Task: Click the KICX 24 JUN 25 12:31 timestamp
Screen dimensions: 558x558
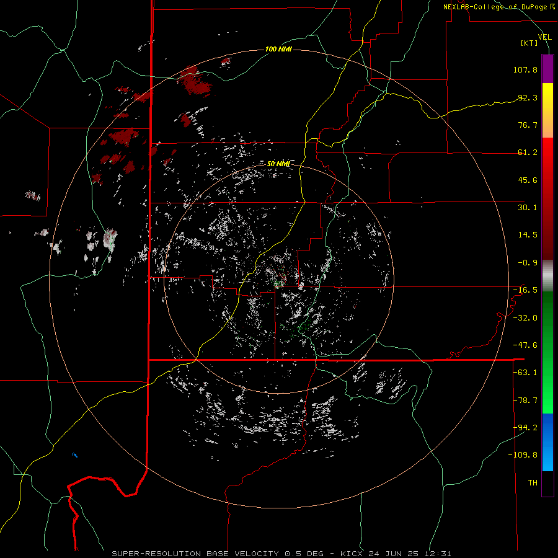Action: click(396, 554)
